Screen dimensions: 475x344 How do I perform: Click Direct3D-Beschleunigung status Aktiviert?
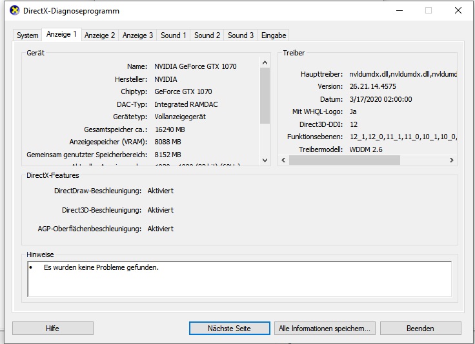161,210
